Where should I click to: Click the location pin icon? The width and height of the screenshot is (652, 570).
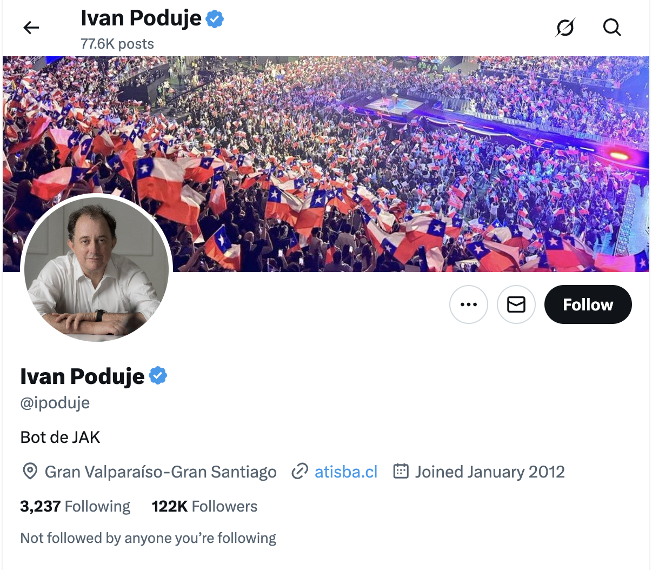click(x=30, y=472)
